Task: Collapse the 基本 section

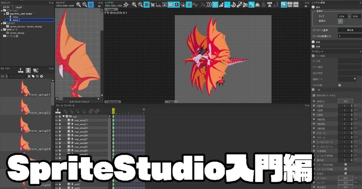Action: pos(313,7)
